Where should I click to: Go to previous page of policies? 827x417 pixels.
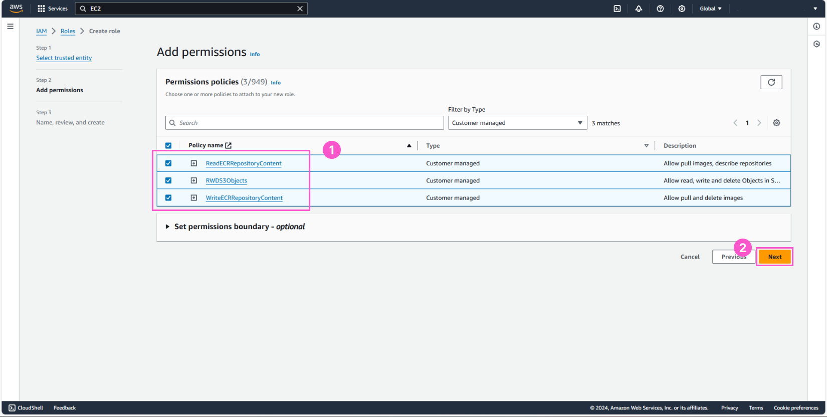[x=735, y=123]
